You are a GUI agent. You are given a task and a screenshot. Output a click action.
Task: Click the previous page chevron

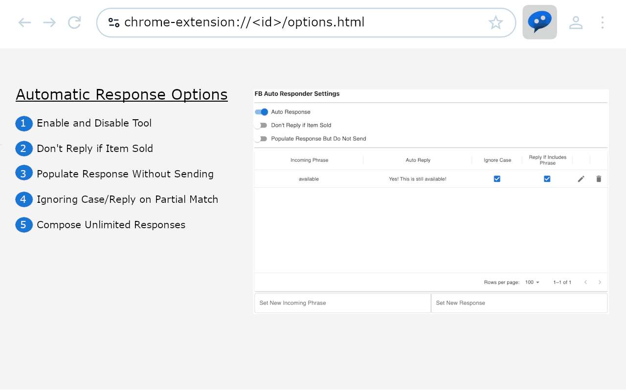(586, 282)
